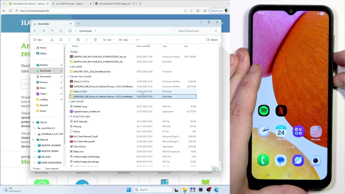Open Gallery in navigation pane
345x194 pixels.
click(43, 54)
